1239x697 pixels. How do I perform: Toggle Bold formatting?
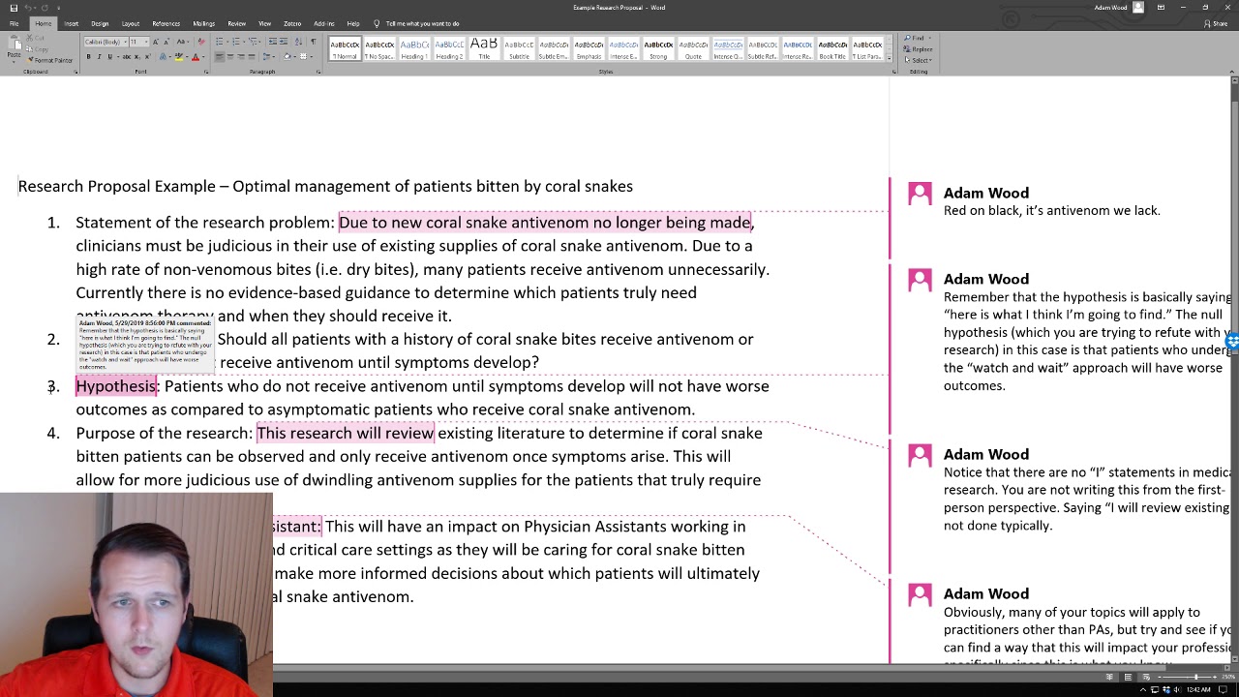click(x=88, y=57)
